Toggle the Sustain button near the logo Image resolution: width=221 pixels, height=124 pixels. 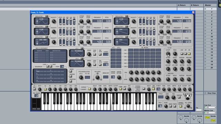pos(179,97)
